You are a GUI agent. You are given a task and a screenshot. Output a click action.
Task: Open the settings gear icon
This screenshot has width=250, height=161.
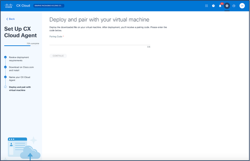[227, 6]
